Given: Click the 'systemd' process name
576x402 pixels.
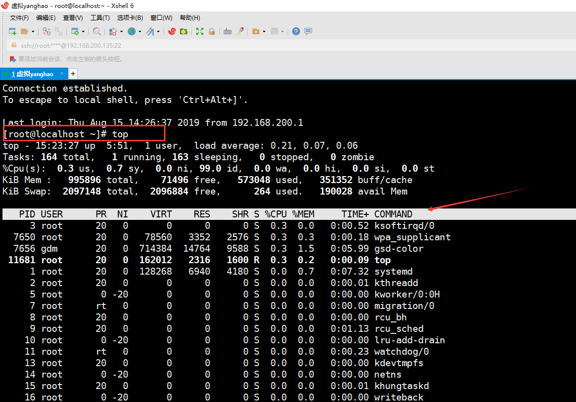Looking at the screenshot, I should (x=394, y=272).
